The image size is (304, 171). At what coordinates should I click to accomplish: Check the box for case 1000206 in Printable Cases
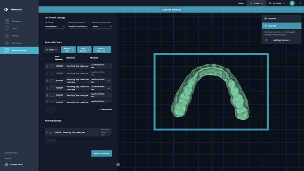tap(52, 73)
